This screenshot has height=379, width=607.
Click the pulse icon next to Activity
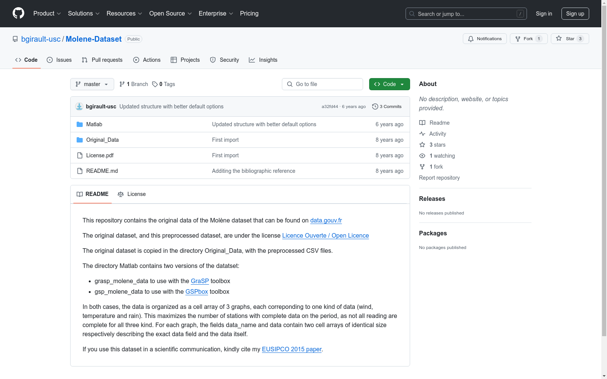(422, 134)
